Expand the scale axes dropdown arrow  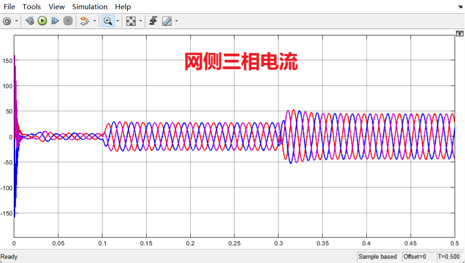(141, 21)
